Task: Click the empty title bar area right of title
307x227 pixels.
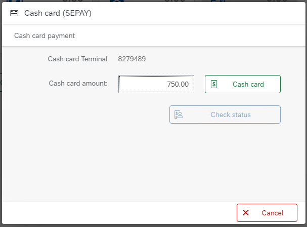Action: click(x=202, y=14)
